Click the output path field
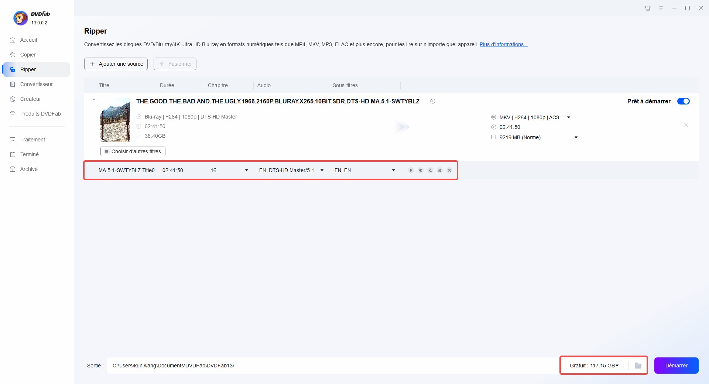Viewport: 709px width, 384px height. [x=332, y=366]
